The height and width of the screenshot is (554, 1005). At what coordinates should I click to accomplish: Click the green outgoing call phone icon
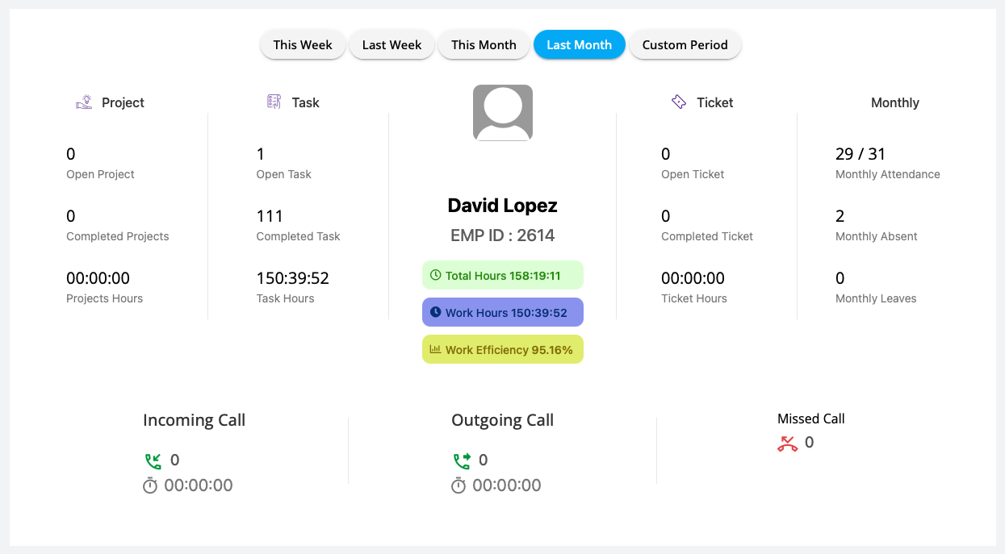point(461,460)
